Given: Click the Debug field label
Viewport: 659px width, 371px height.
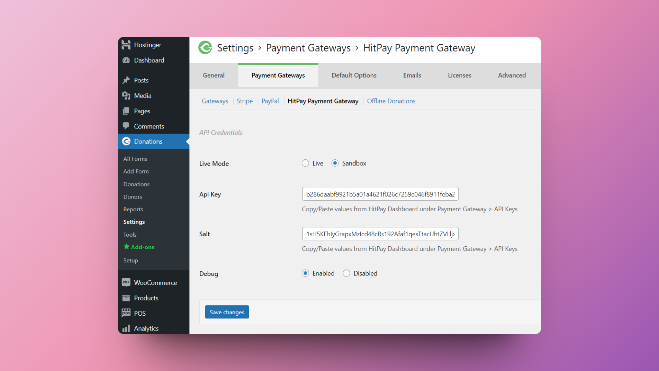Looking at the screenshot, I should pyautogui.click(x=209, y=274).
